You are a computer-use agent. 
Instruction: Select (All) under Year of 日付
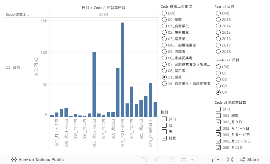[218, 13]
